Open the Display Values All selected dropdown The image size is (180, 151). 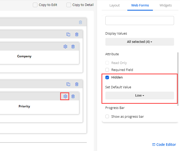click(139, 42)
